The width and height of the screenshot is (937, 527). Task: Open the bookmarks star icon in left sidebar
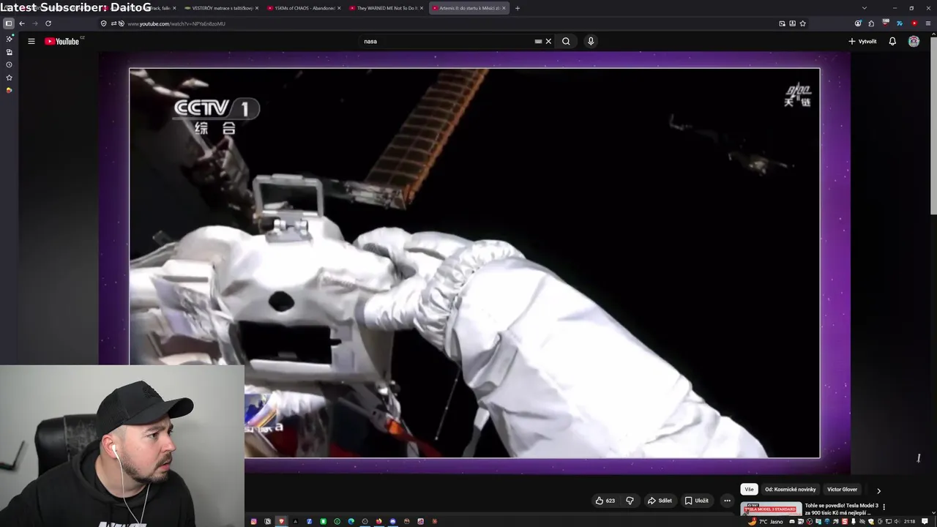9,78
